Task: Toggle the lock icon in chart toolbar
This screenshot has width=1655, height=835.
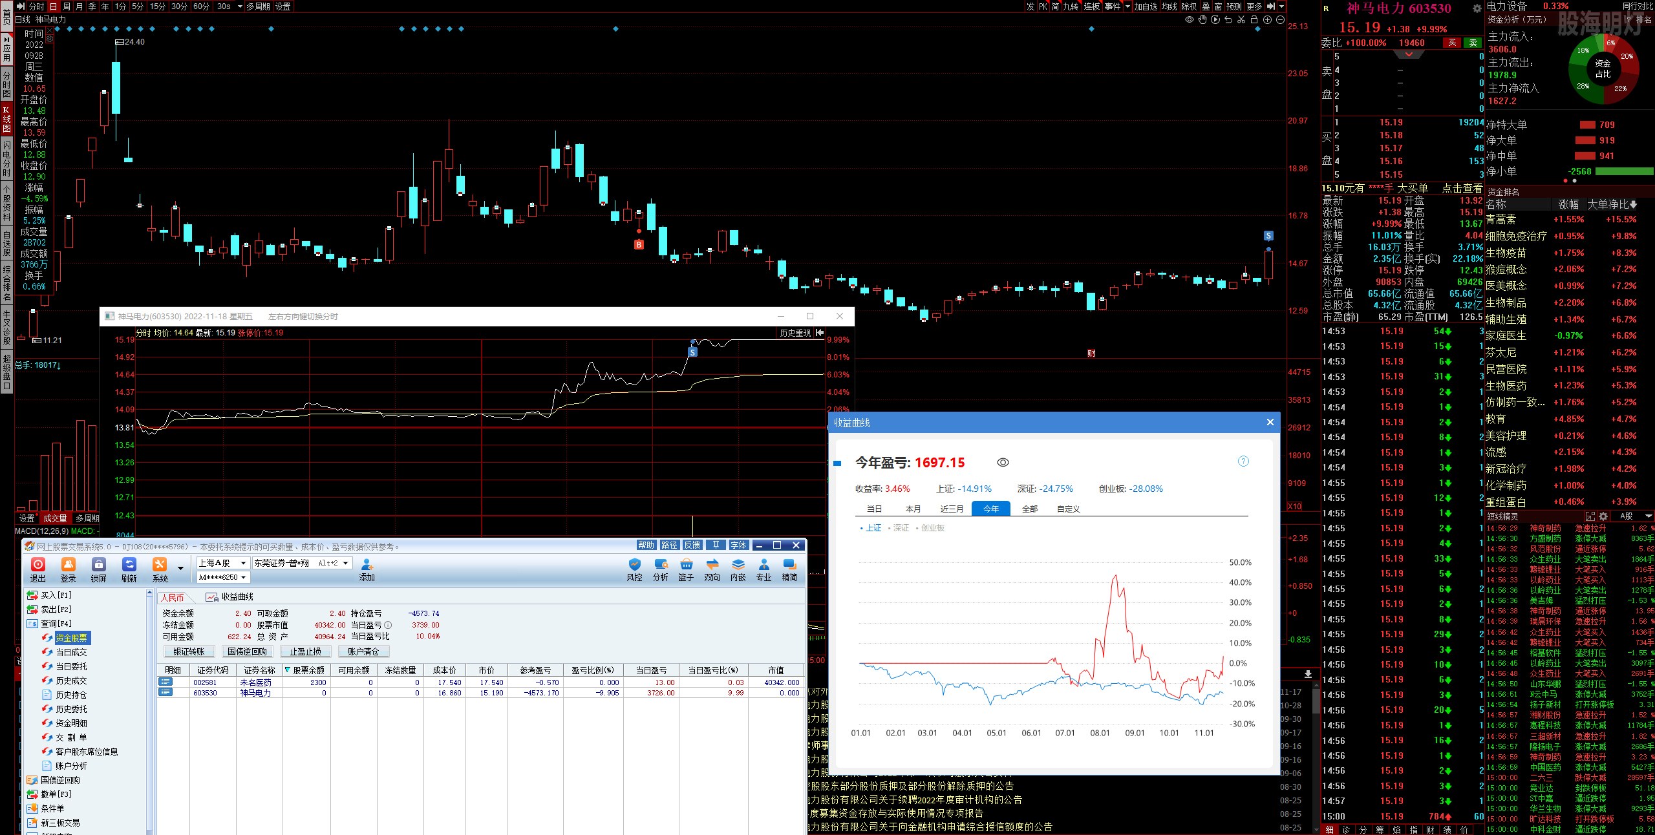Action: pyautogui.click(x=1254, y=20)
